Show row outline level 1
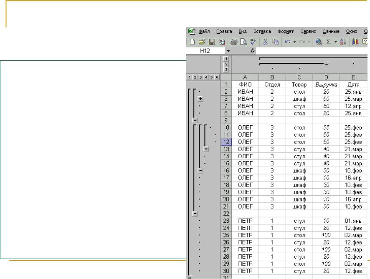Screen dimensions: 370x279 189,77
